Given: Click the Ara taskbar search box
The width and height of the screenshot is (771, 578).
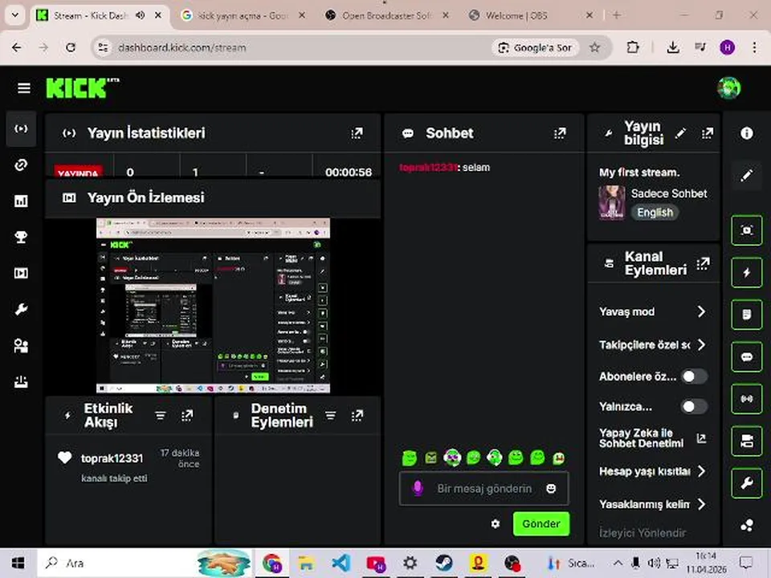Looking at the screenshot, I should pyautogui.click(x=145, y=564).
